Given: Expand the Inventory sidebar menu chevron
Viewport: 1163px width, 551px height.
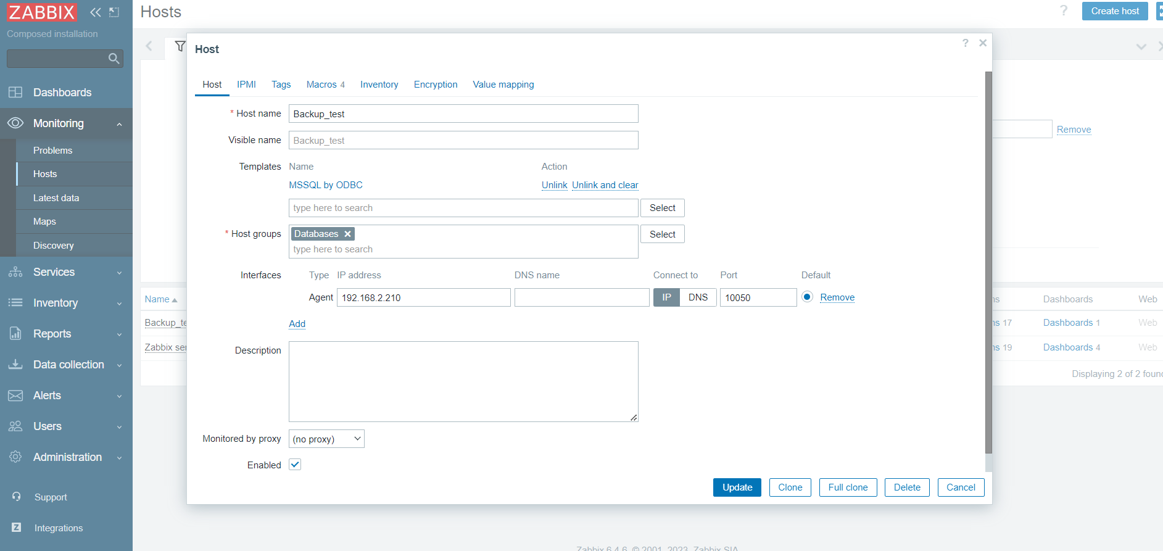Looking at the screenshot, I should point(119,304).
